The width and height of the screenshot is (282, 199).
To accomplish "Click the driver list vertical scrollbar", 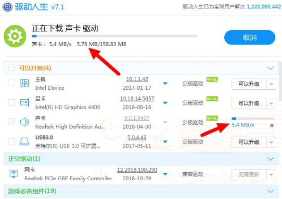I will tap(280, 82).
